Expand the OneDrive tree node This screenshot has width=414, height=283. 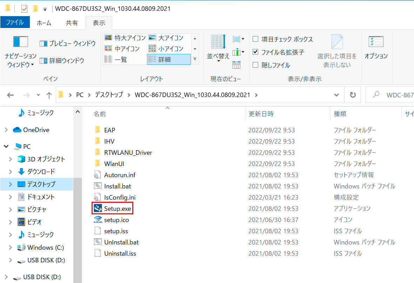6,130
